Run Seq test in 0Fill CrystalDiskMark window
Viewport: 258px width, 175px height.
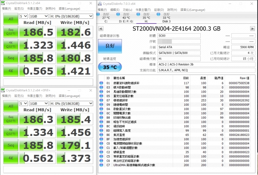pyautogui.click(x=11, y=145)
